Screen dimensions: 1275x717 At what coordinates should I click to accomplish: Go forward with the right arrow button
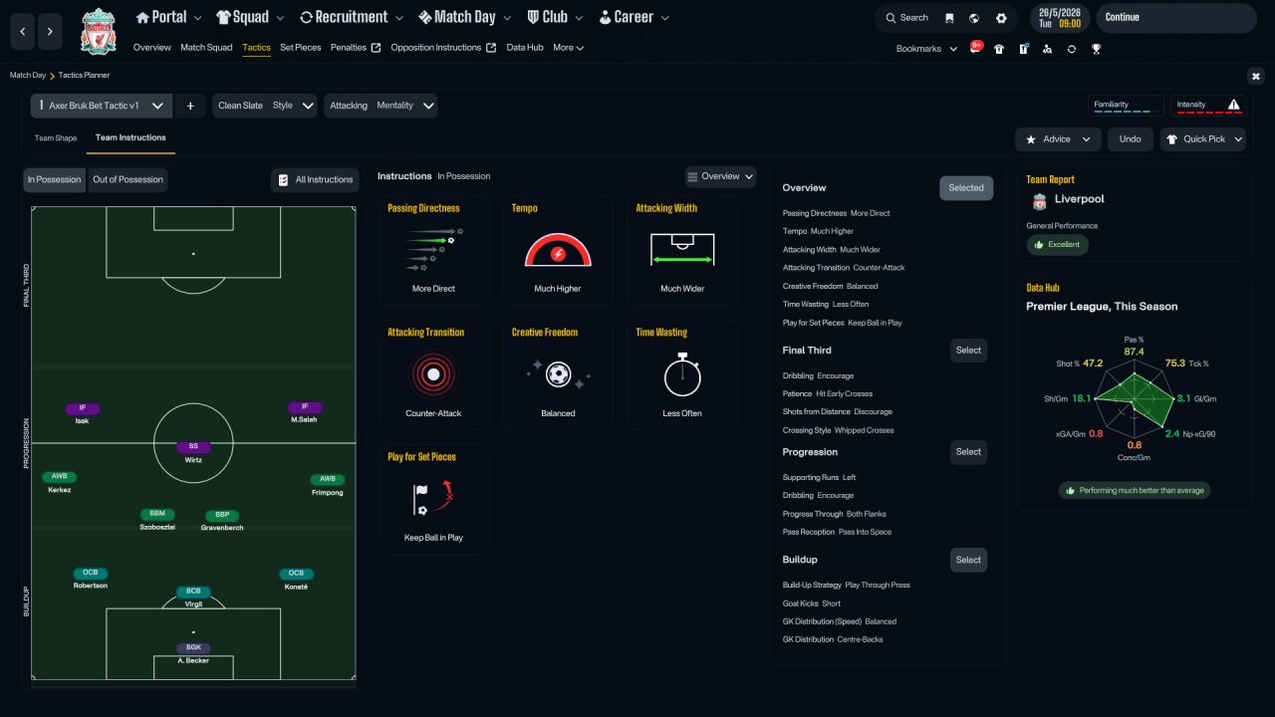point(50,32)
